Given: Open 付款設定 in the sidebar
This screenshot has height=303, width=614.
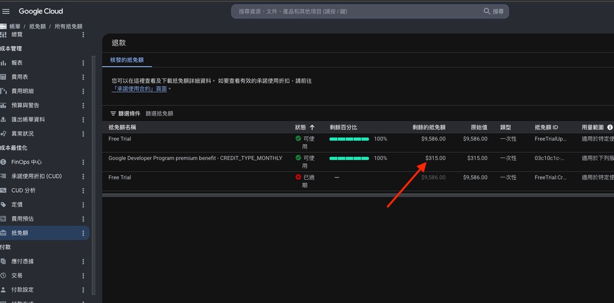Looking at the screenshot, I should (23, 290).
